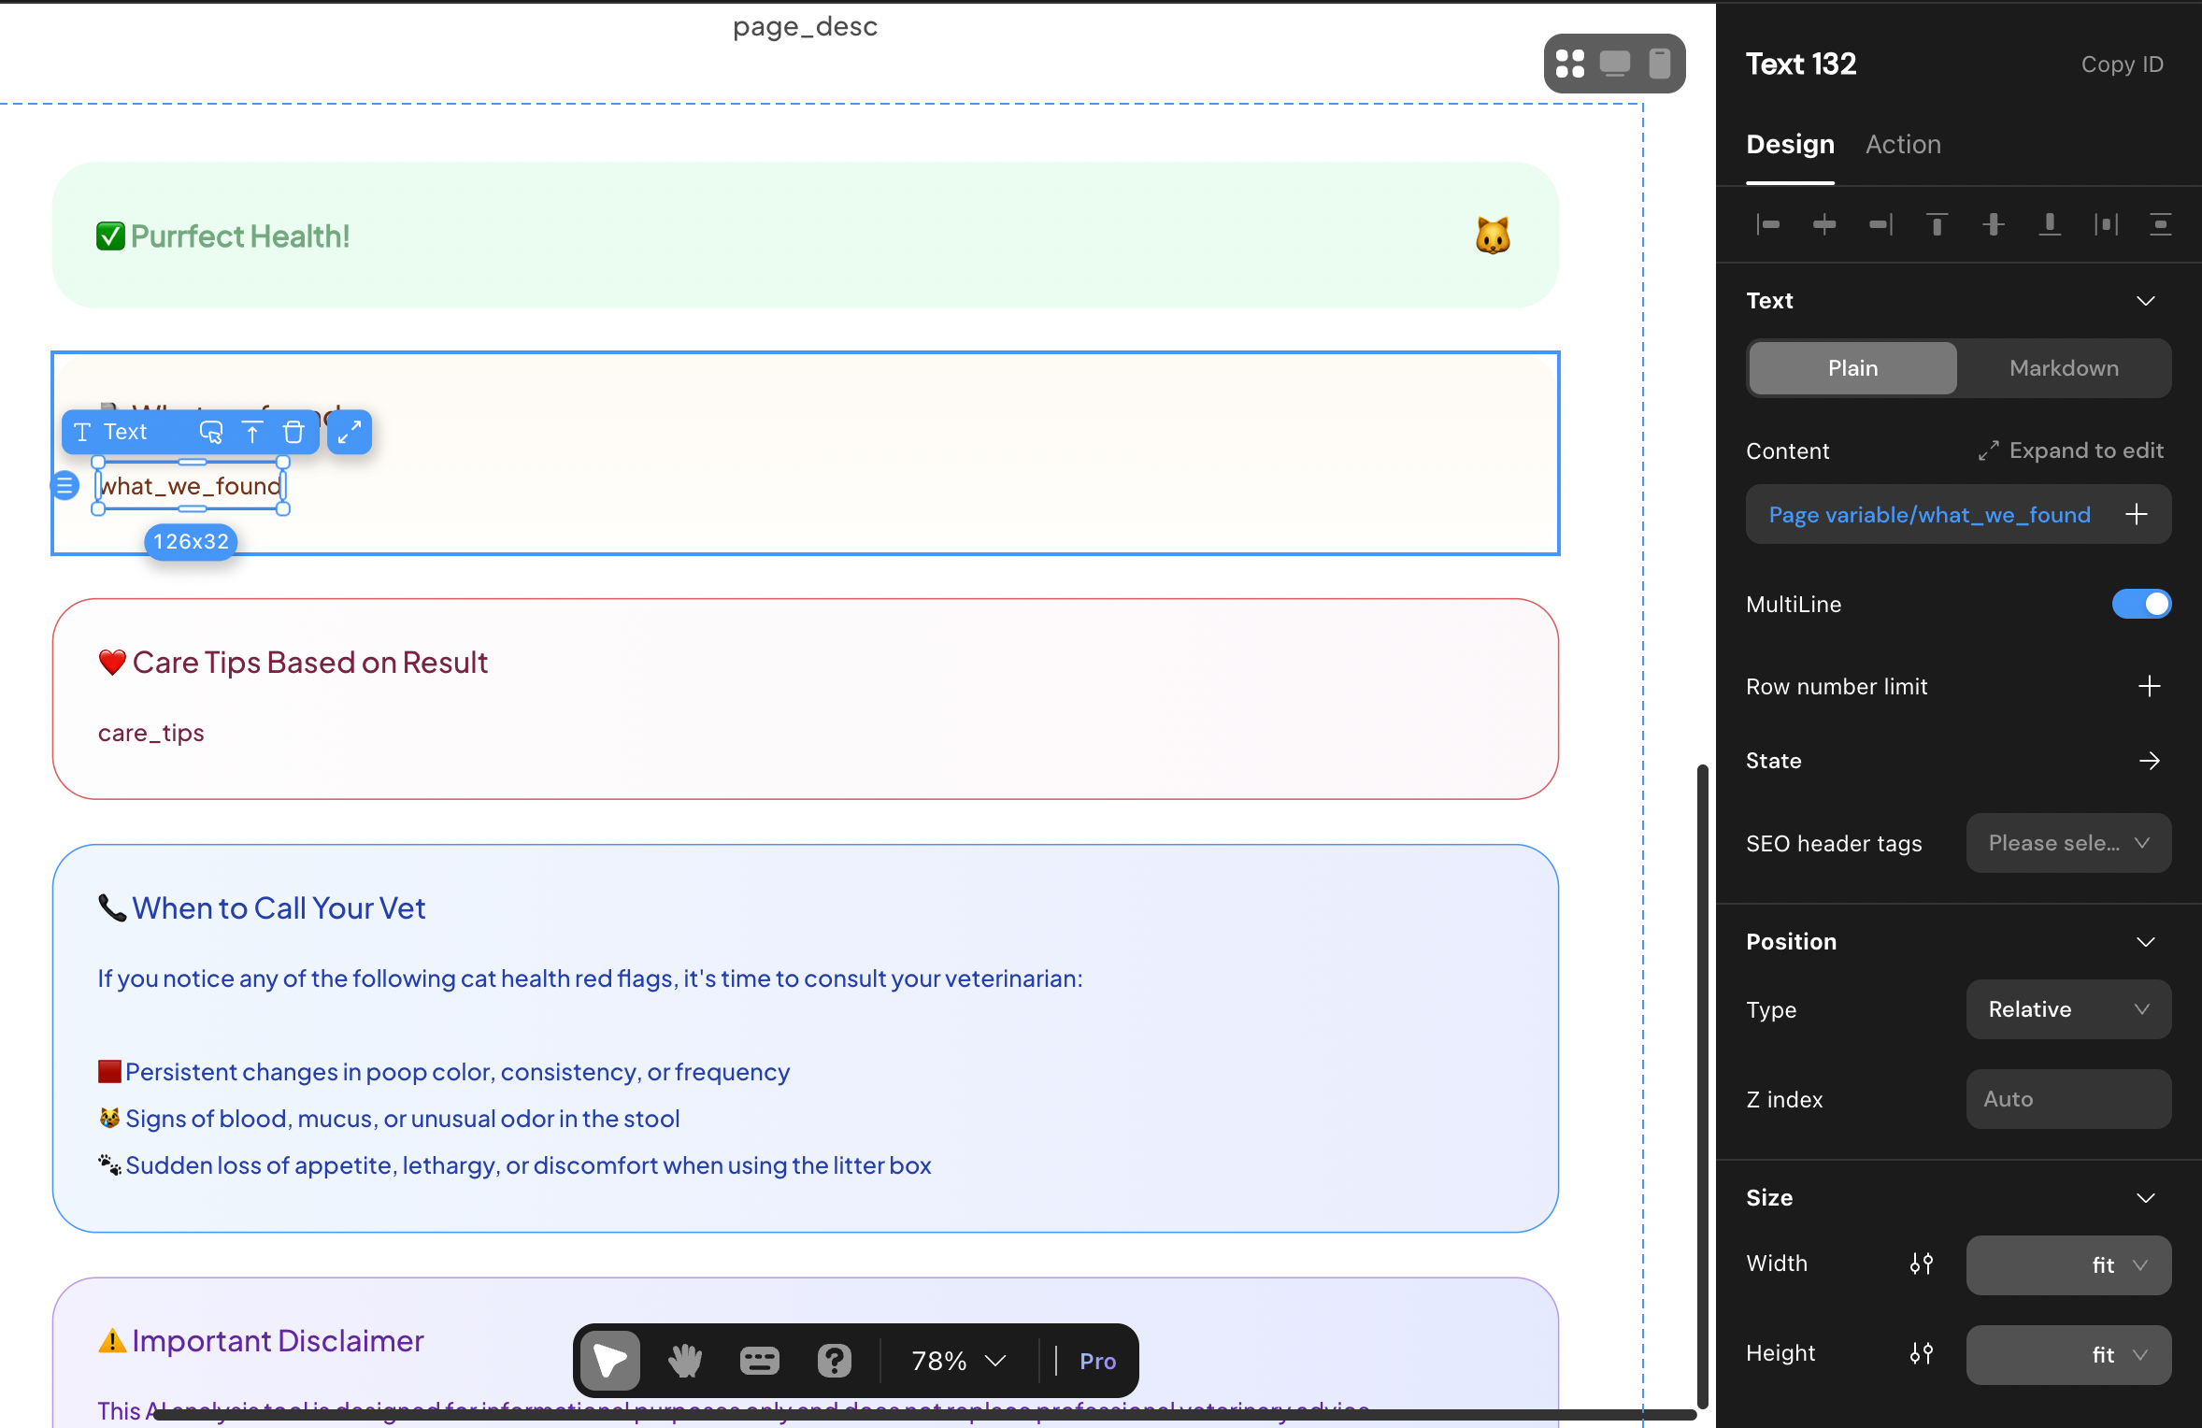Screen dimensions: 2202x1428
Task: Click the expand arrows icon beside Text toolbar
Action: click(349, 432)
